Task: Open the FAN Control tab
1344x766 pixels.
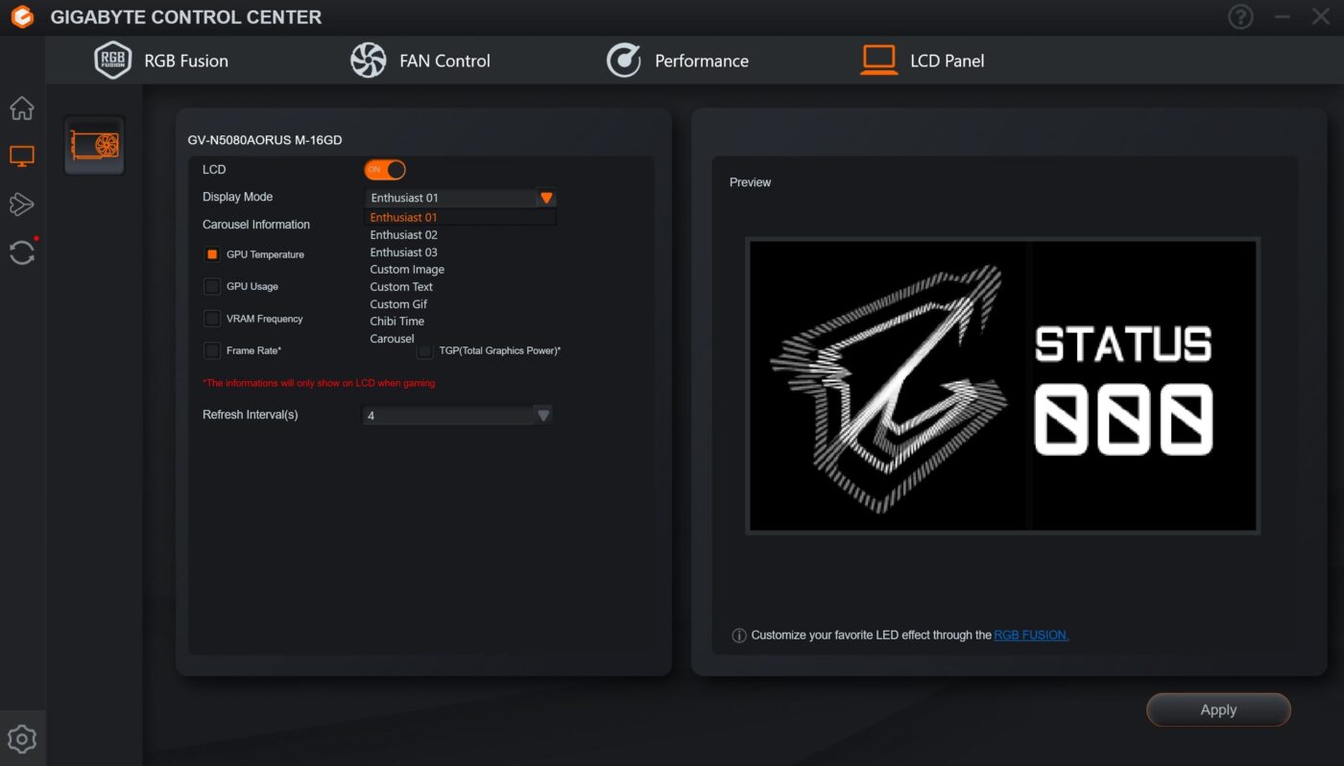Action: click(420, 60)
